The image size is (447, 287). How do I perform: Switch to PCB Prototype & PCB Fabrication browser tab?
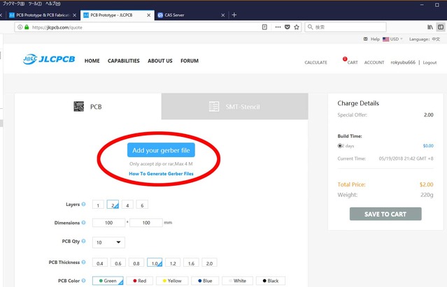pyautogui.click(x=42, y=15)
